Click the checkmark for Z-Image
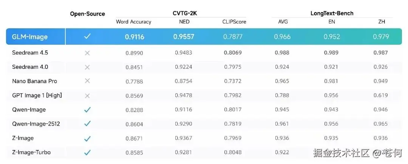Viewport: 408px width, 164px height. (87, 139)
